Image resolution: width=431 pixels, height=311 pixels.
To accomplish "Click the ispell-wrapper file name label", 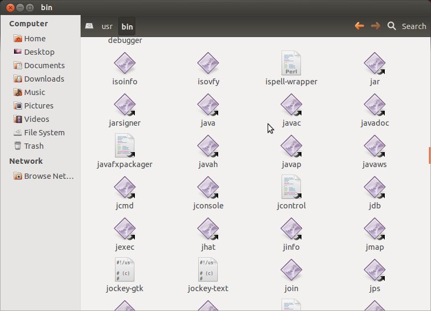I will tap(291, 82).
